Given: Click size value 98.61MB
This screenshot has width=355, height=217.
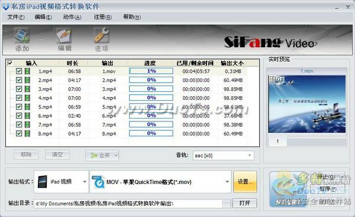Looking at the screenshot, I should coord(233,107).
